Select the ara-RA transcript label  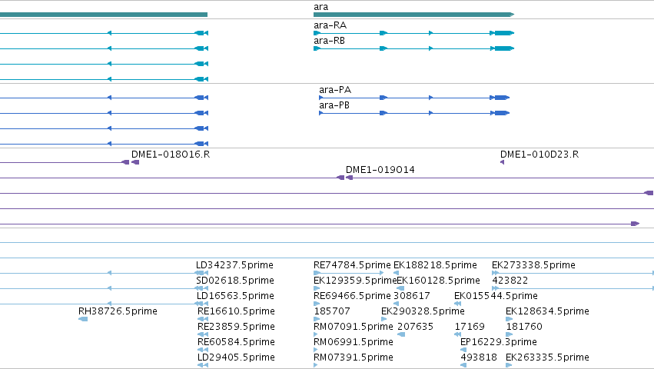click(x=330, y=25)
